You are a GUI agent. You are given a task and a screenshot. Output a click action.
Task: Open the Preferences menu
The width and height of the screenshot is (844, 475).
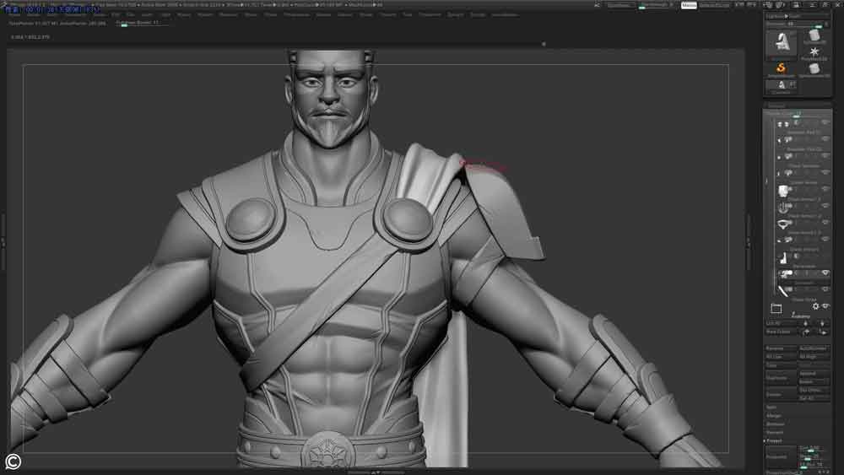point(296,15)
